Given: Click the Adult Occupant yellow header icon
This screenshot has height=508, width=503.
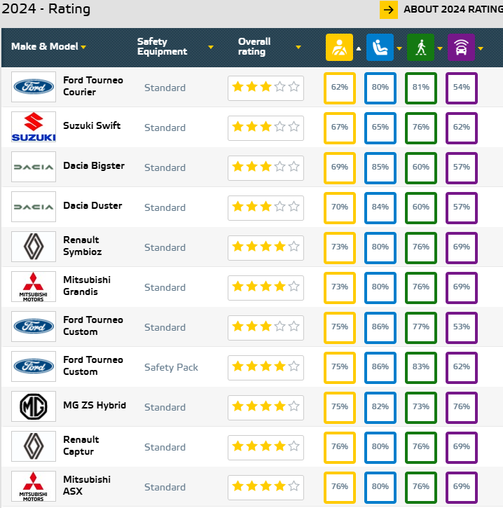Looking at the screenshot, I should pos(339,48).
